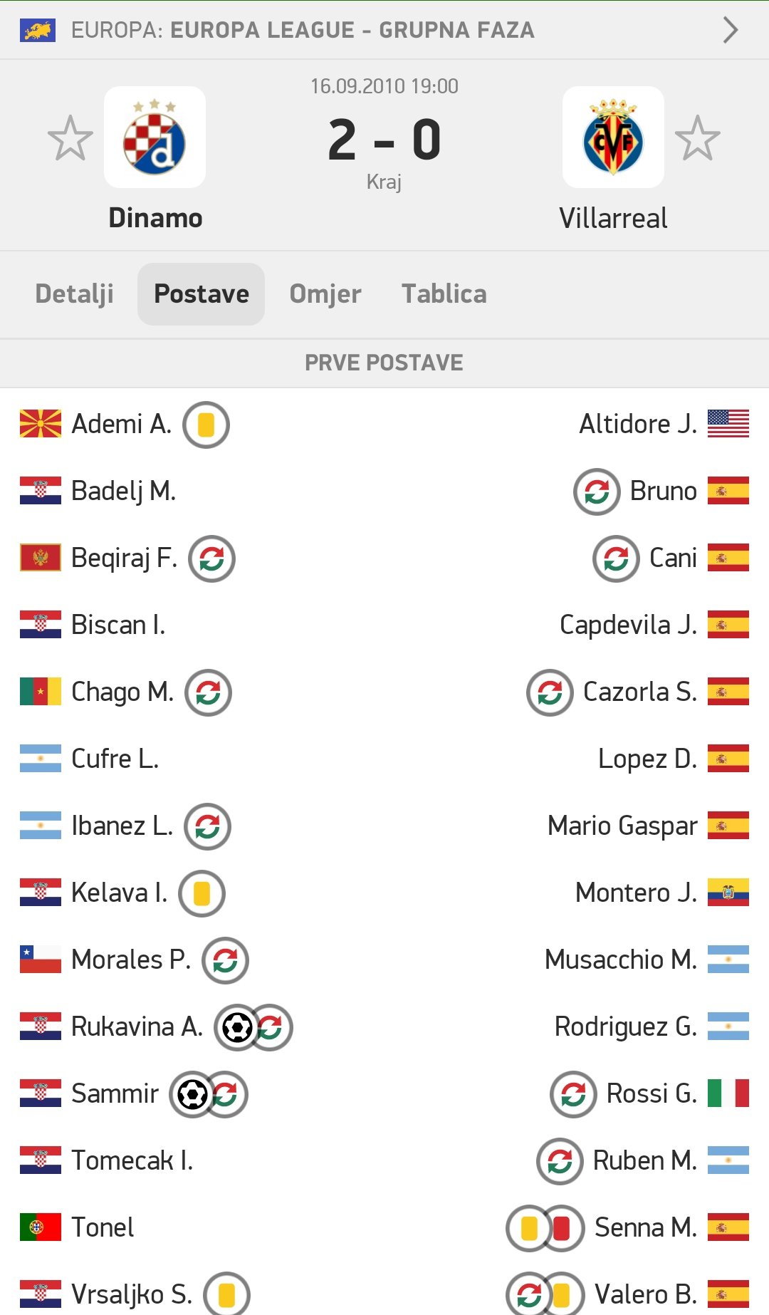Open player Badelj M. profile
The height and width of the screenshot is (1315, 769).
pyautogui.click(x=123, y=492)
